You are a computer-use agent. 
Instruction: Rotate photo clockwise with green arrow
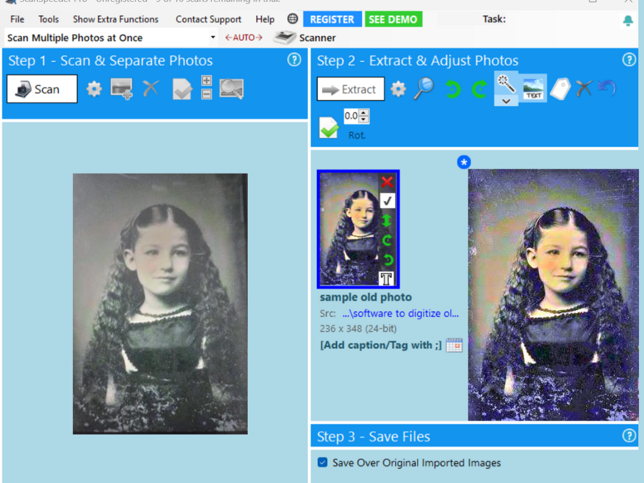479,89
